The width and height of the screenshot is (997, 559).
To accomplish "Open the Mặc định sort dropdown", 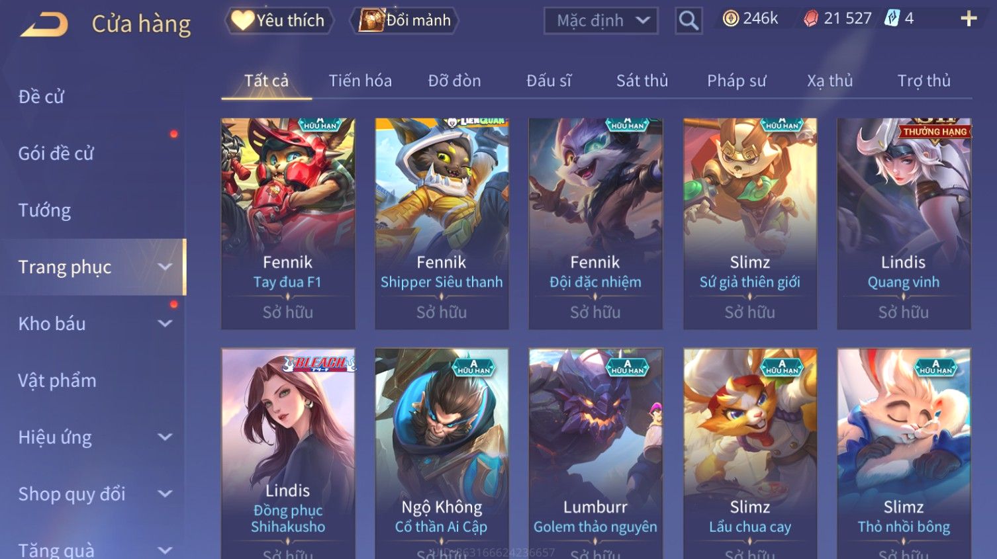I will pos(601,21).
